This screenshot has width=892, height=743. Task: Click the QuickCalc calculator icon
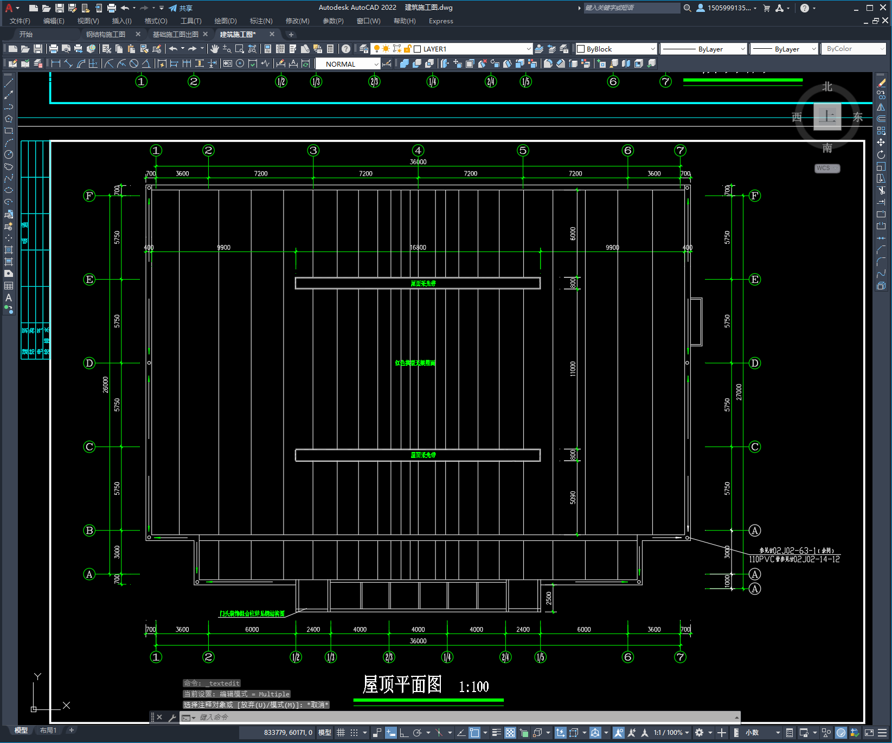(330, 49)
